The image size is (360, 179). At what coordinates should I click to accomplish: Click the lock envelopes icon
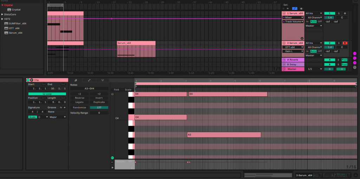point(301,8)
